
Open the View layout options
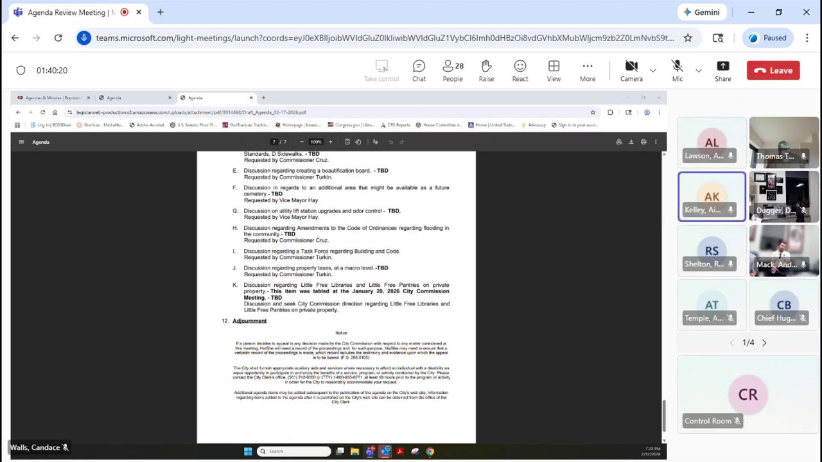coord(554,71)
